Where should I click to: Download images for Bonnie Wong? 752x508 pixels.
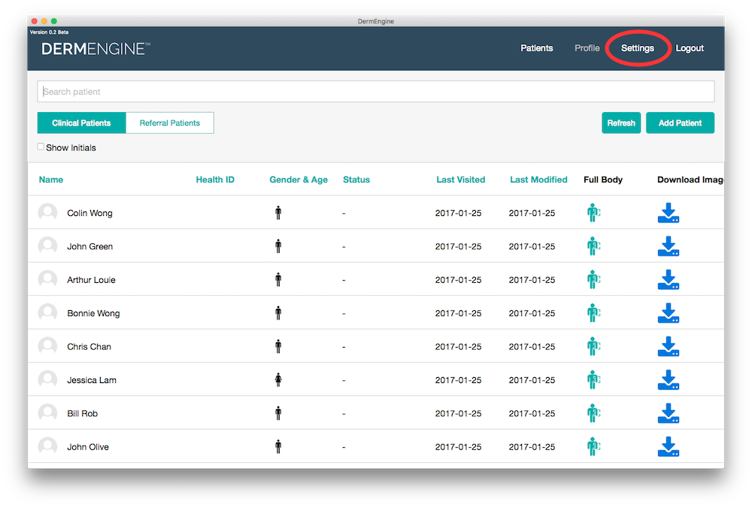coord(668,313)
